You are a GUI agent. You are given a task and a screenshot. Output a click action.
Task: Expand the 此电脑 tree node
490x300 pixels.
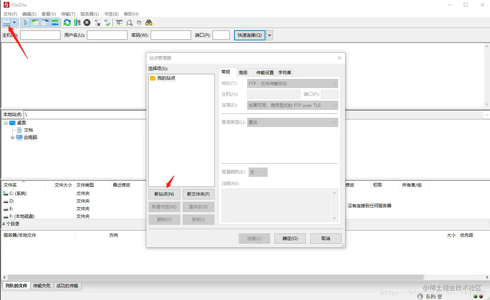[13, 137]
